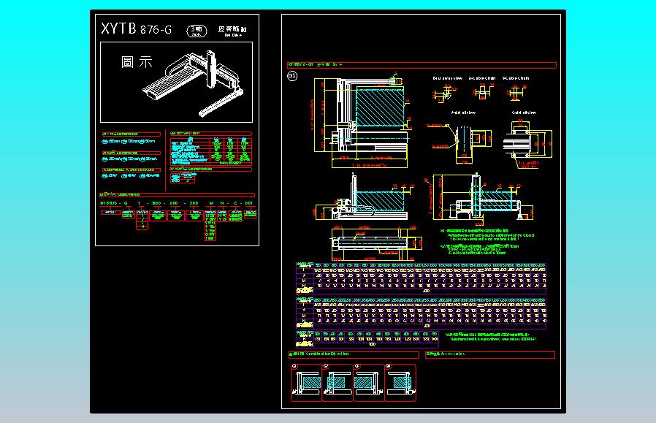Viewport: 656px width, 423px height.
Task: Click the C-detail view label
Action: [524, 113]
